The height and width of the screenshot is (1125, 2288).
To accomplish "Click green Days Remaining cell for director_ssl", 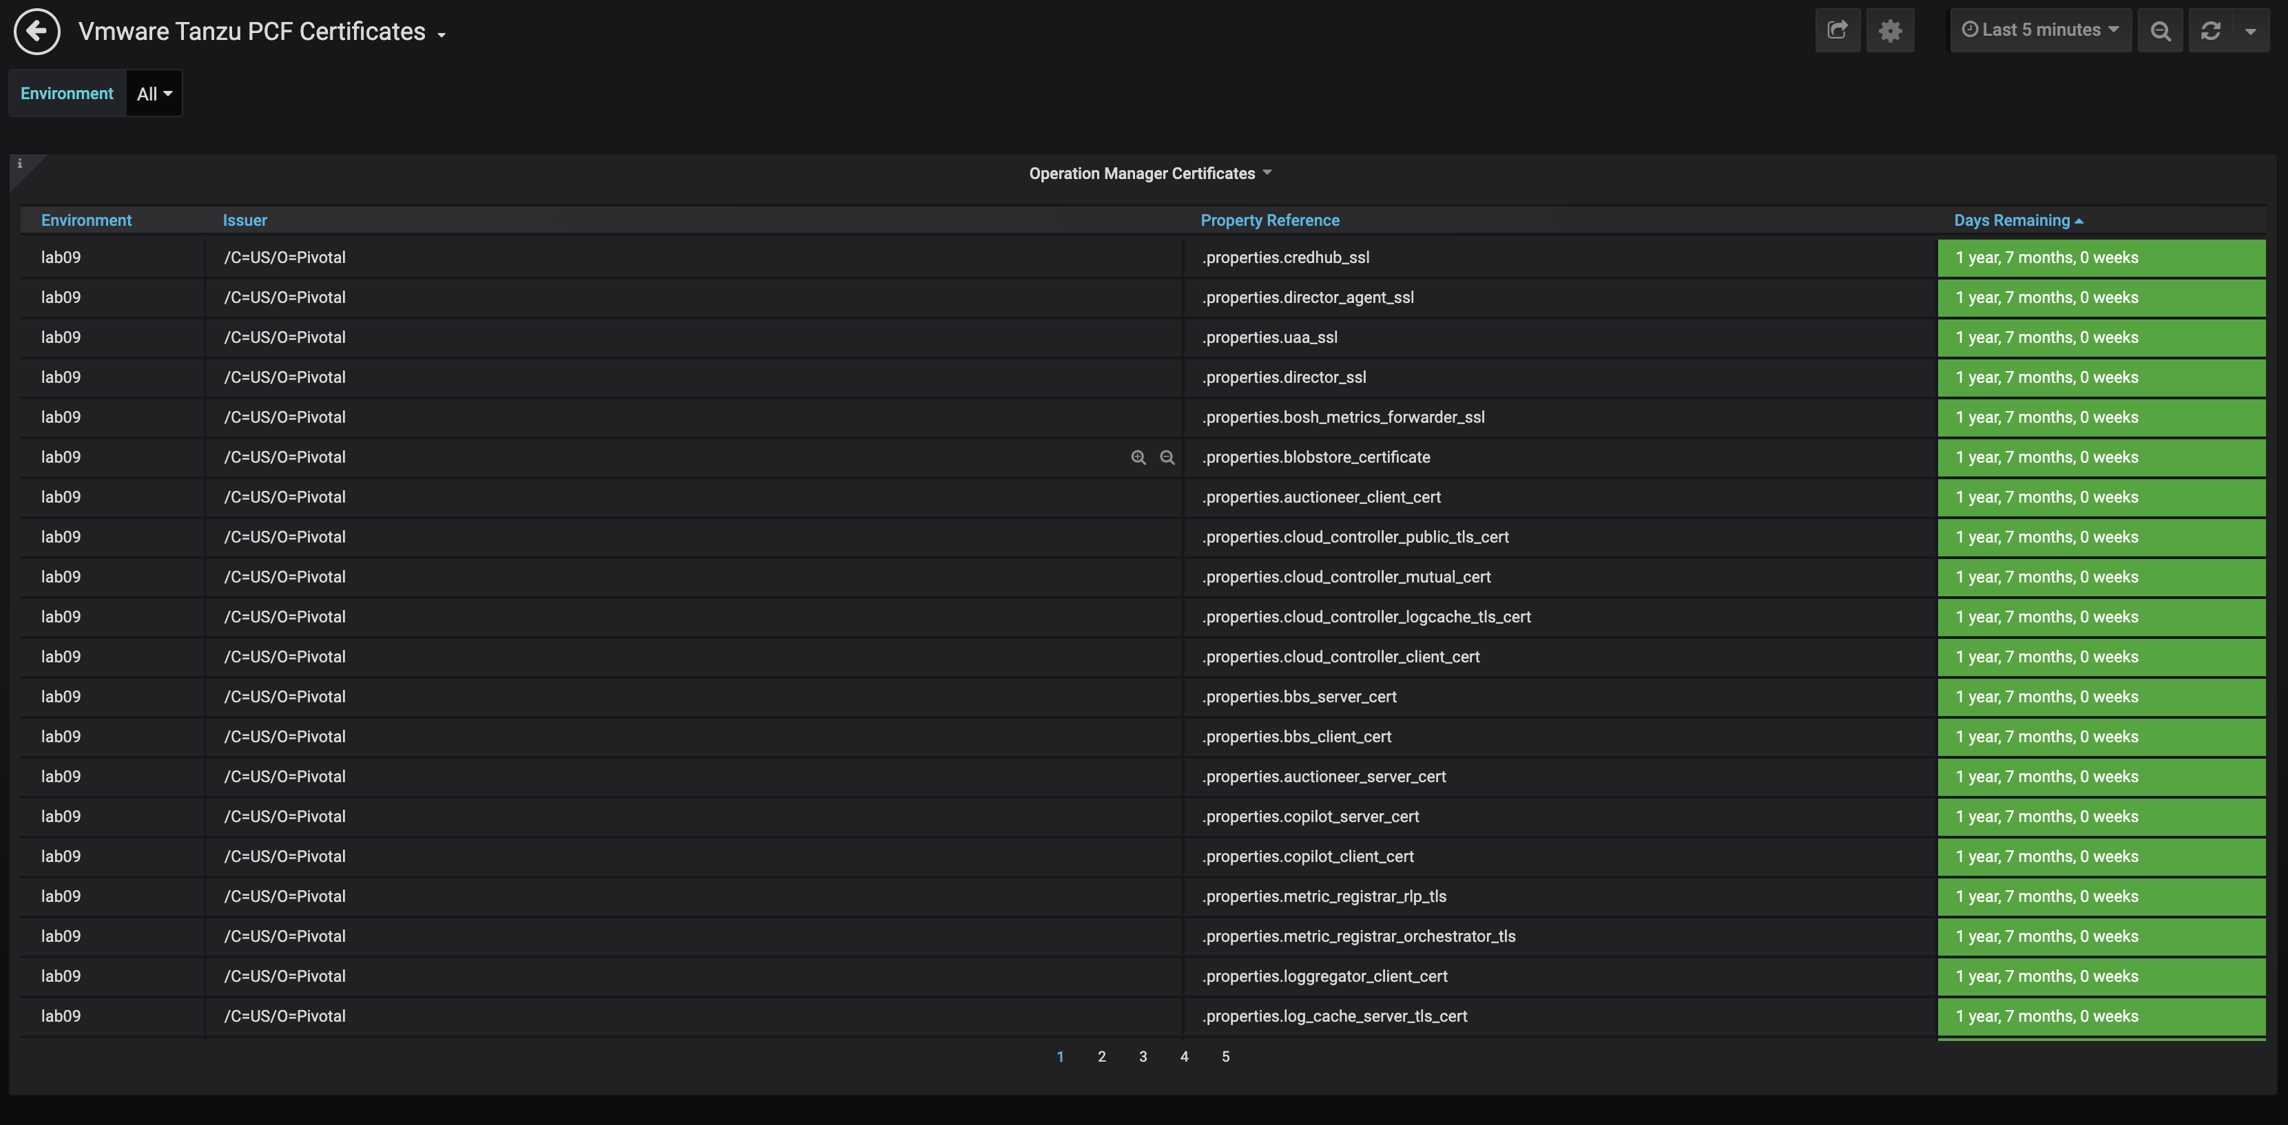I will coord(2101,377).
